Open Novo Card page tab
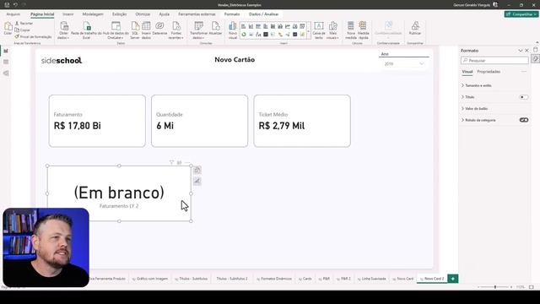 (403, 279)
